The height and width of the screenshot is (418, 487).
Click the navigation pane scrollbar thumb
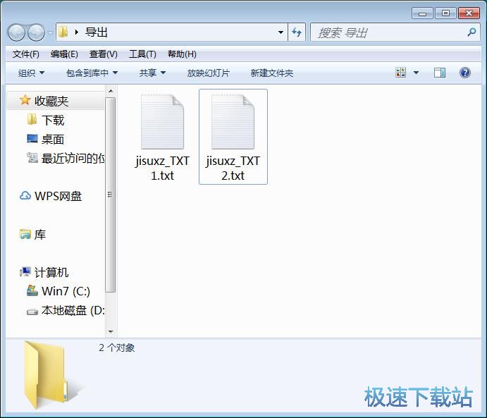point(111,195)
